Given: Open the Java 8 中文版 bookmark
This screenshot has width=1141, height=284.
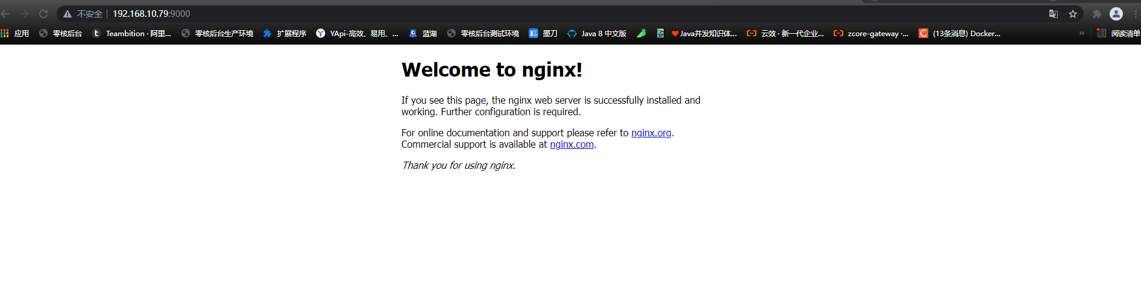Looking at the screenshot, I should (597, 33).
